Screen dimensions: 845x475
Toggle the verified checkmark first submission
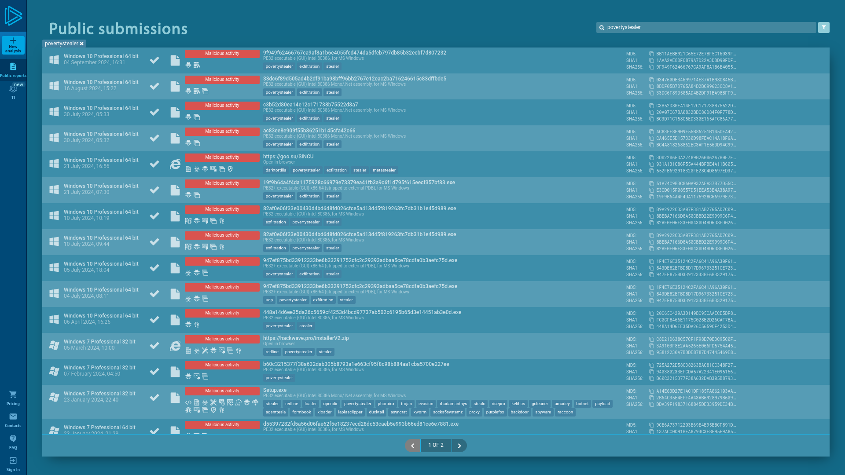click(x=154, y=60)
